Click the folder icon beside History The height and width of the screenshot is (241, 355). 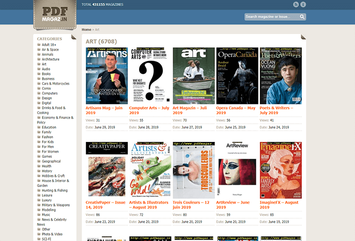tap(39, 171)
